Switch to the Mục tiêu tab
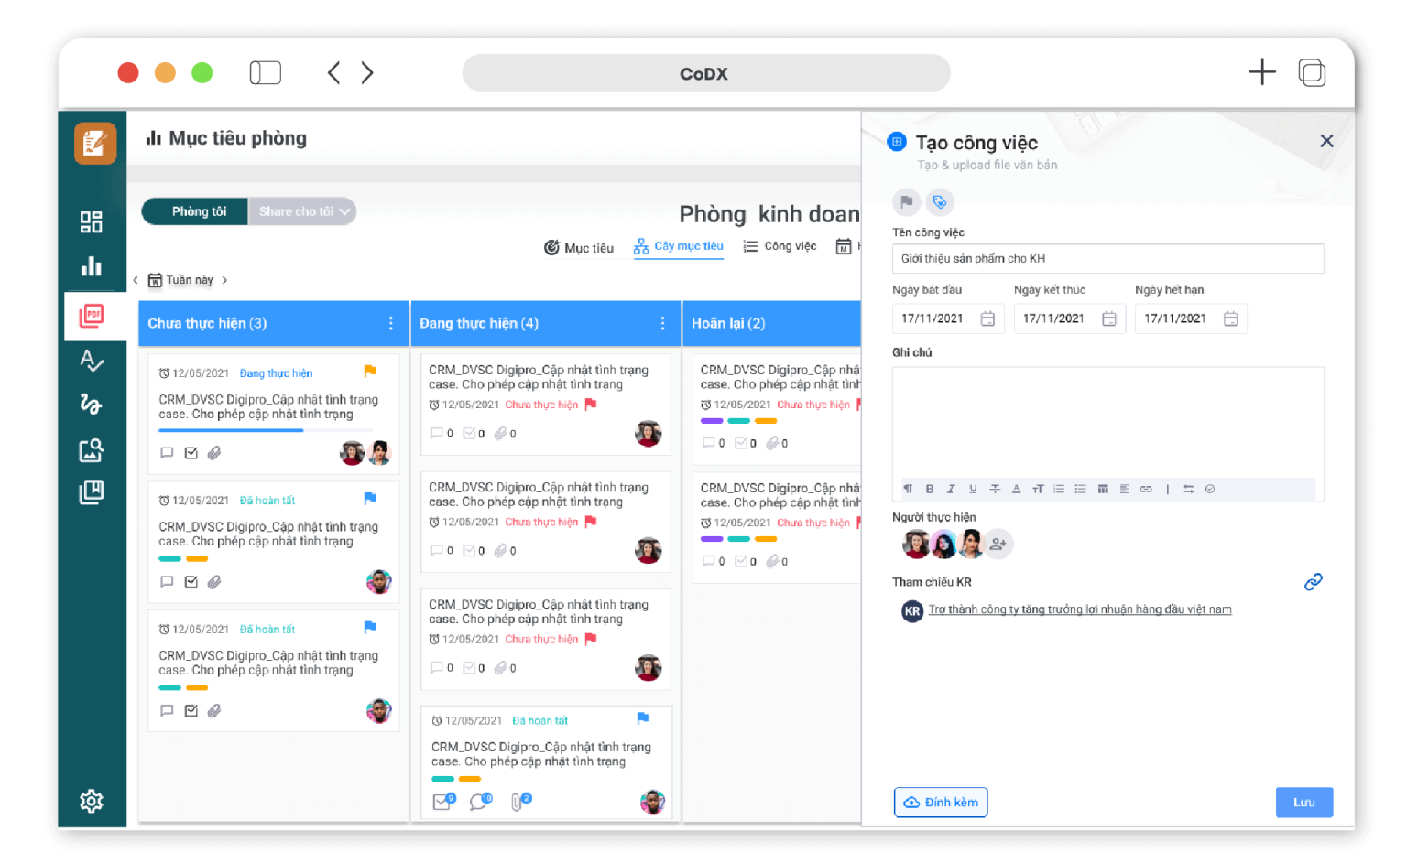 579,247
